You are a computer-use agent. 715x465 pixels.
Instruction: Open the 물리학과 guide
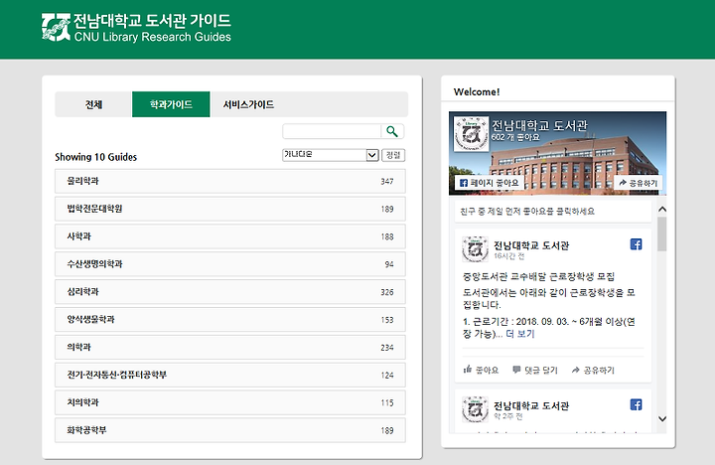[x=230, y=181]
